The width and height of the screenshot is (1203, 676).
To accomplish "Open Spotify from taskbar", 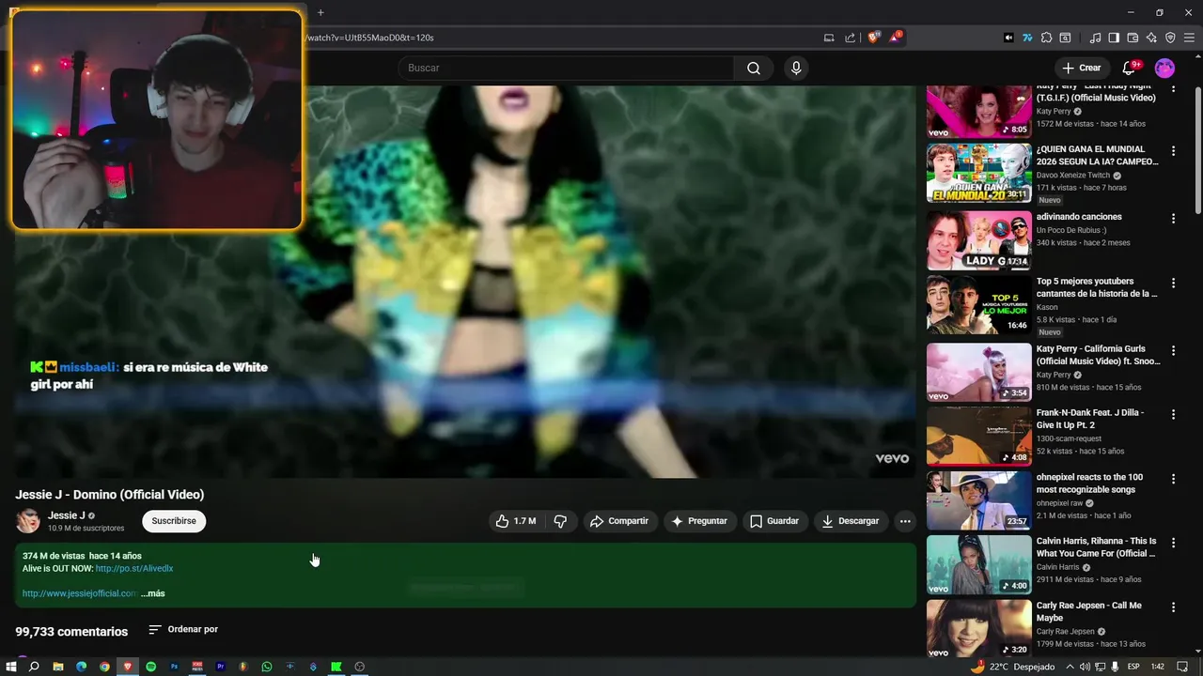I will point(150,667).
